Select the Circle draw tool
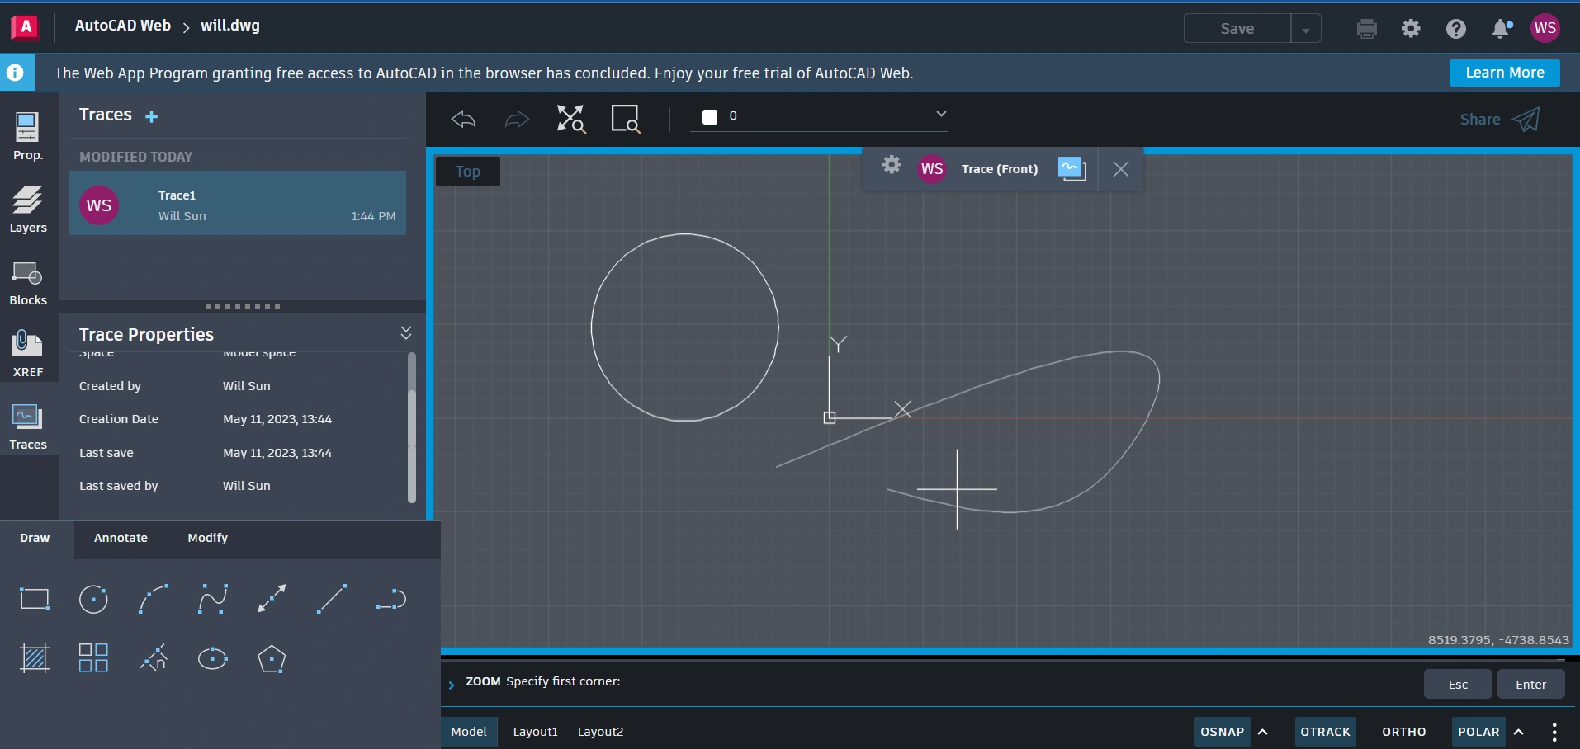Image resolution: width=1580 pixels, height=749 pixels. click(x=93, y=599)
